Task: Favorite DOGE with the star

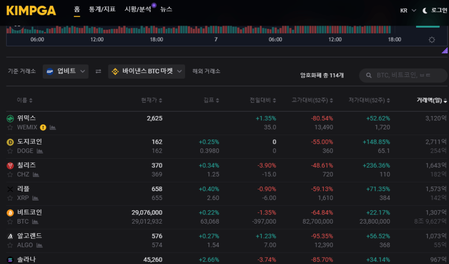Action: 10,151
